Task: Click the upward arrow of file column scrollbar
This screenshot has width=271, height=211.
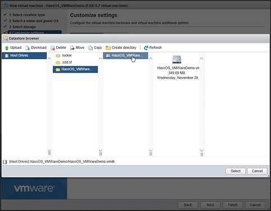Action: (151, 59)
